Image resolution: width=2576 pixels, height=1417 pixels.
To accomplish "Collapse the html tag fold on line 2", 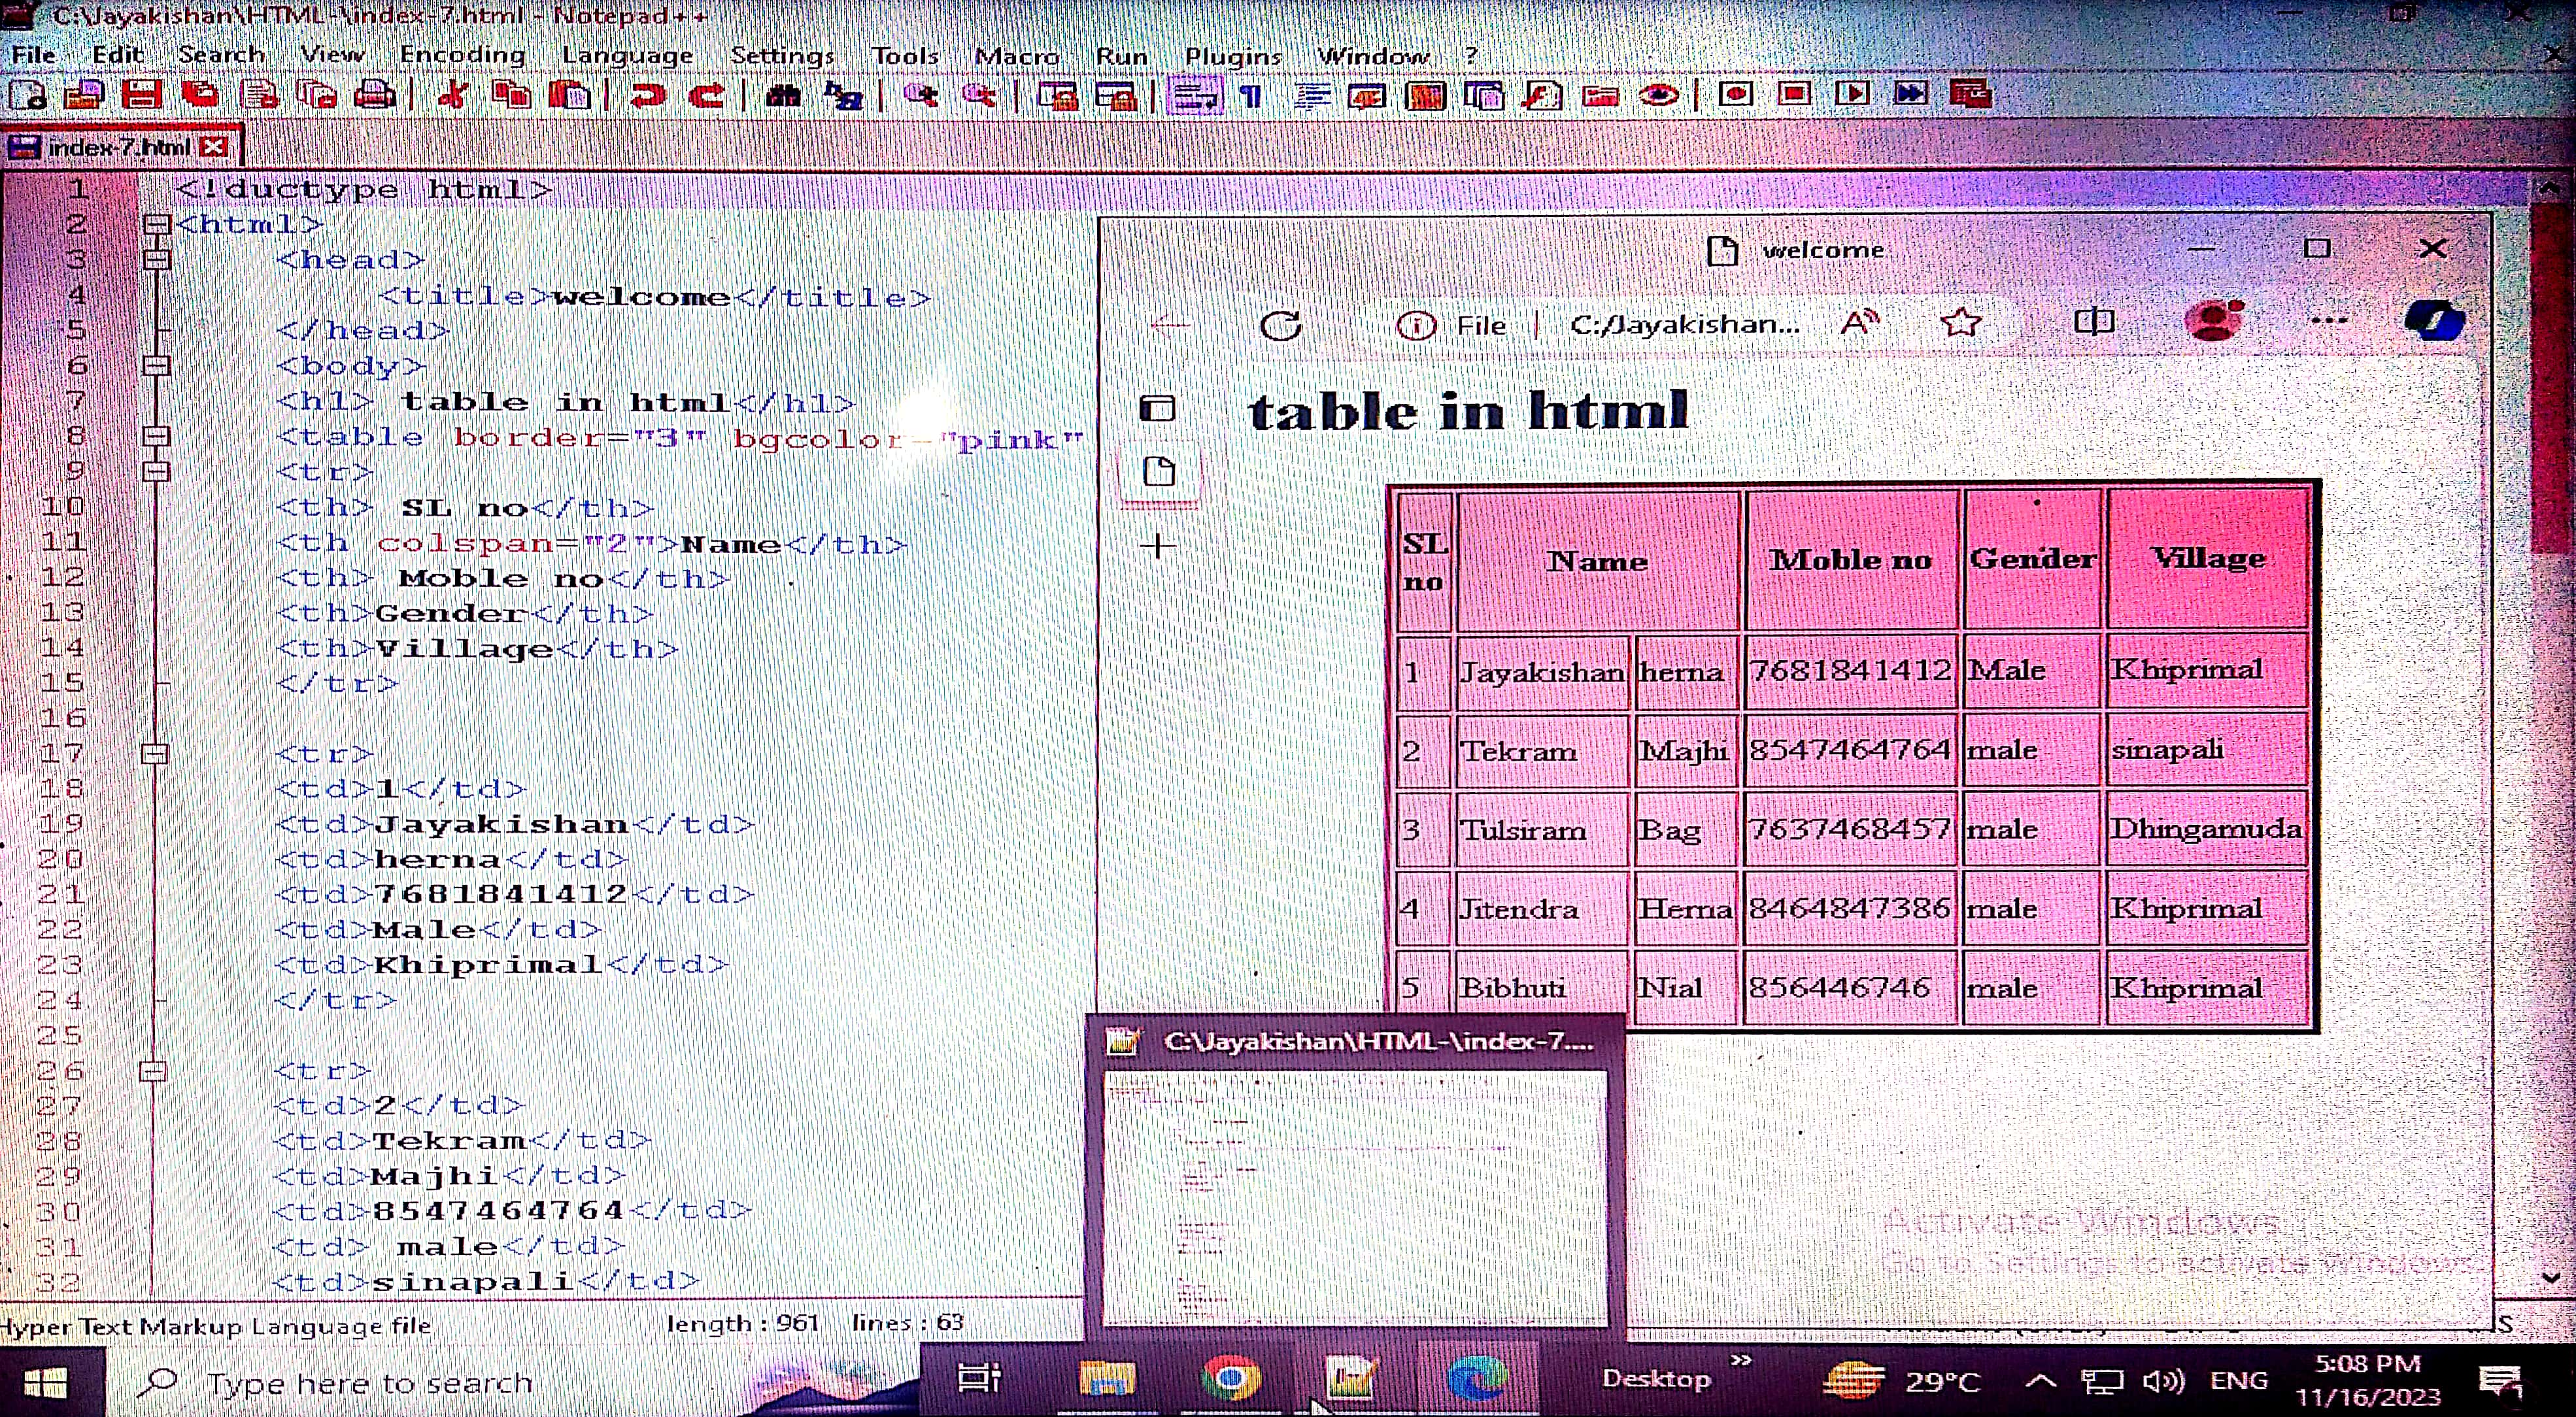I will [x=156, y=224].
